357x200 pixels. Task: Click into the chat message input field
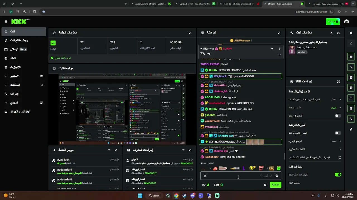pyautogui.click(x=241, y=176)
